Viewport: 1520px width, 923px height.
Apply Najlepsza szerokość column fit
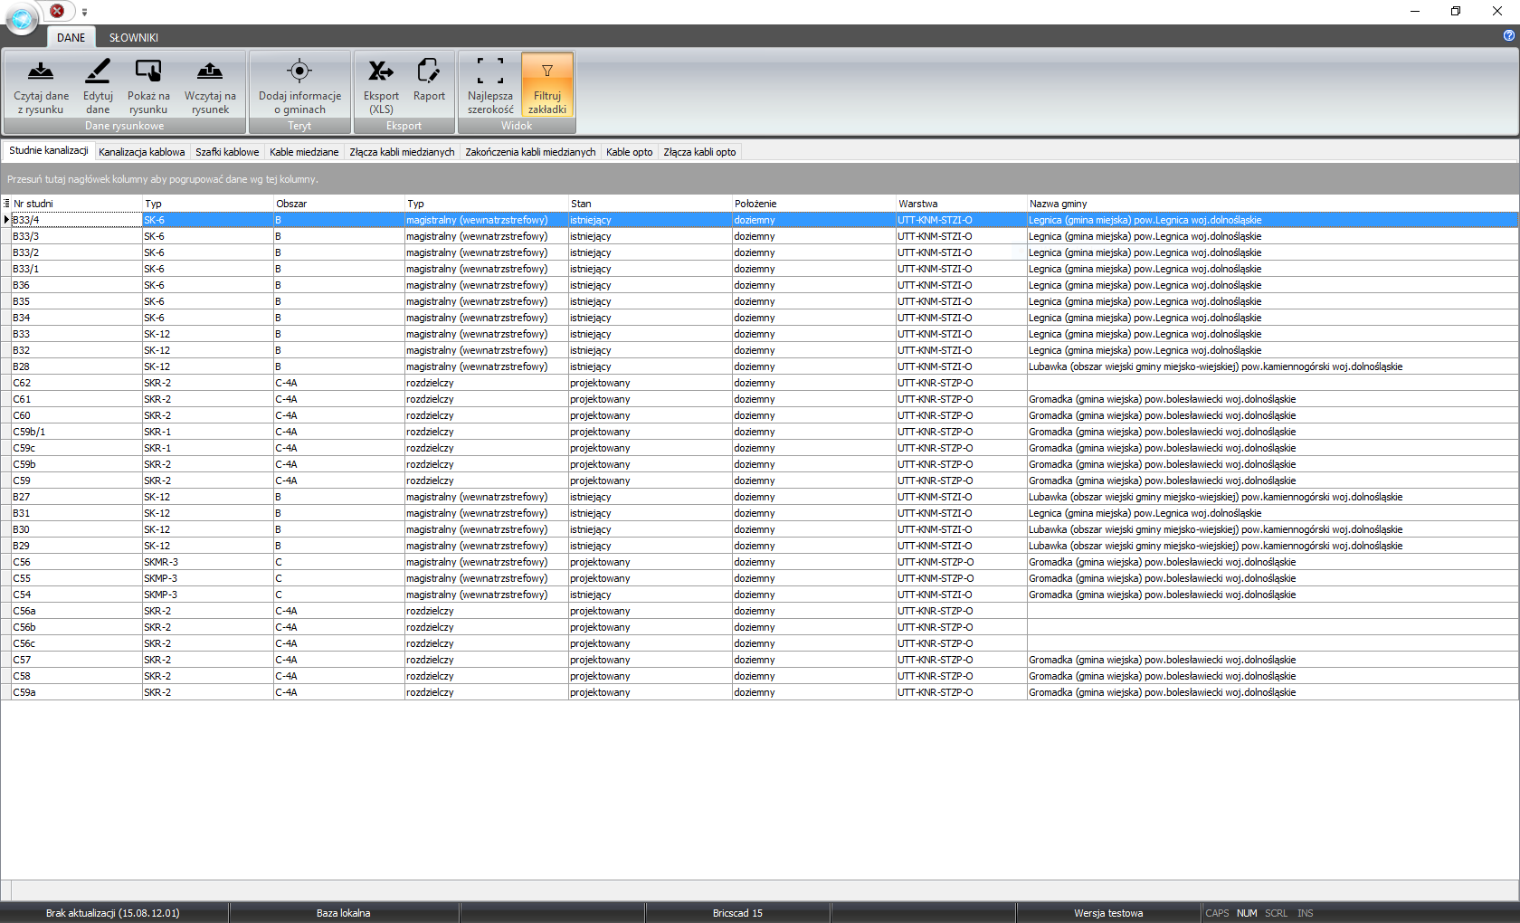(x=490, y=85)
